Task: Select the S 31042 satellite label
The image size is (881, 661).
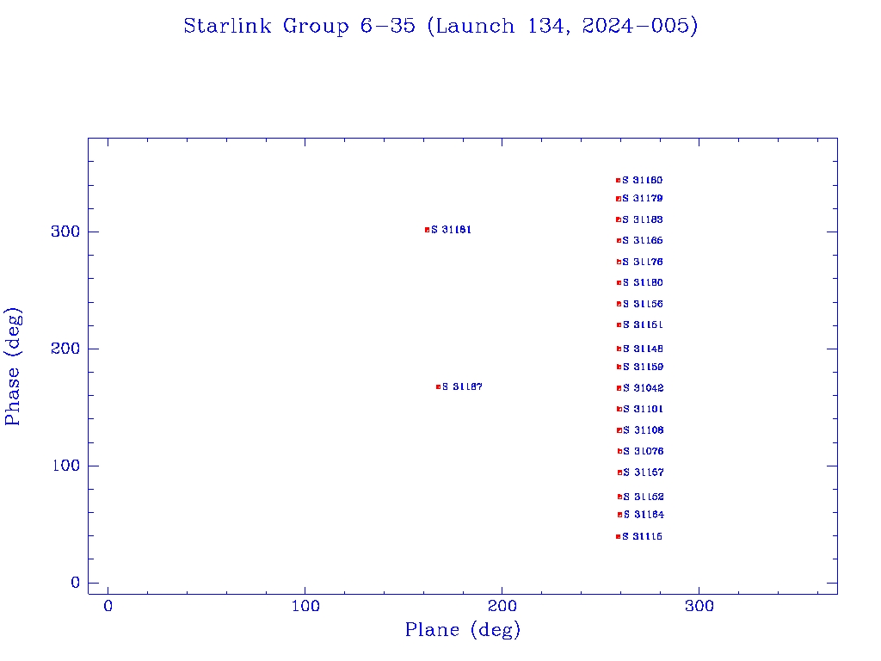Action: [x=644, y=388]
